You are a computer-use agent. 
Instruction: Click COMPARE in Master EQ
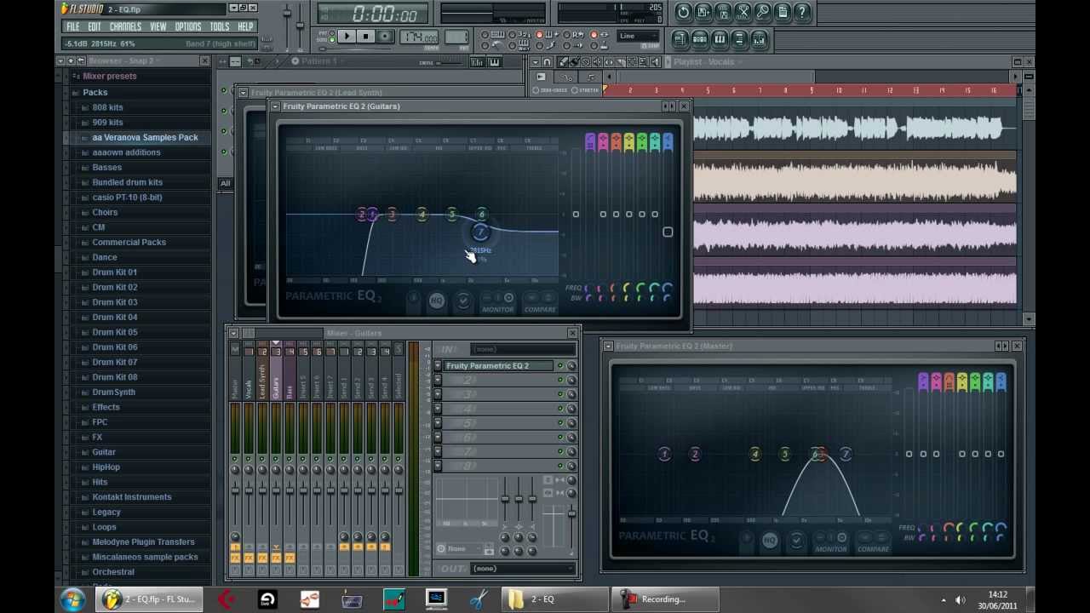(x=873, y=550)
